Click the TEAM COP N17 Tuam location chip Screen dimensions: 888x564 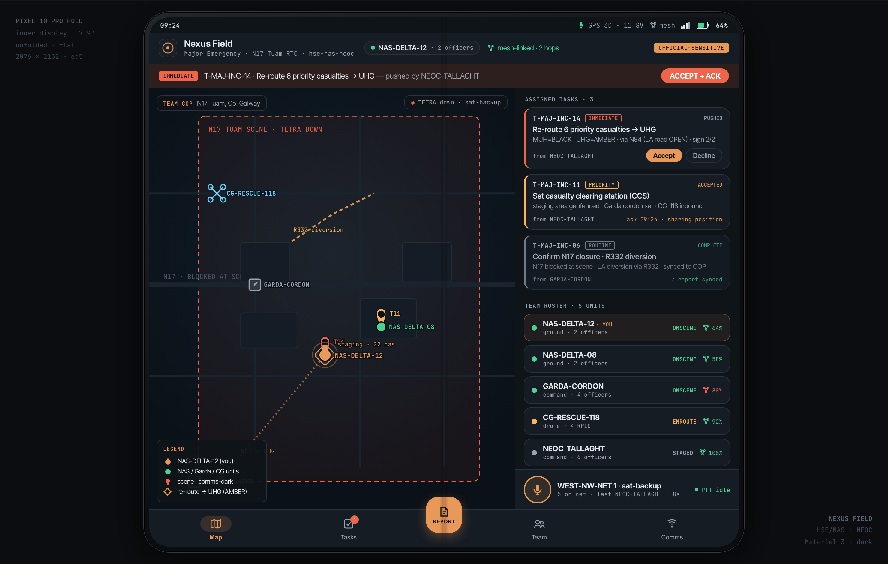[x=212, y=103]
